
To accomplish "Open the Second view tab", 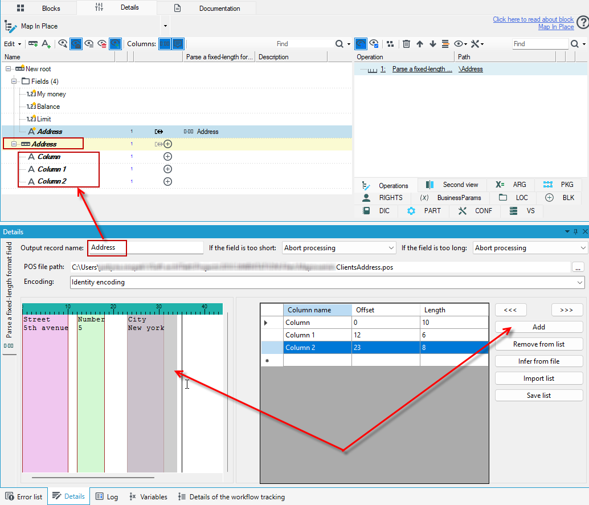I will (x=452, y=185).
